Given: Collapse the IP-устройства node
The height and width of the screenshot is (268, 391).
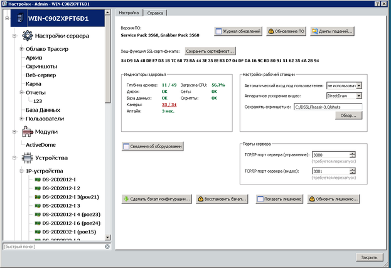Looking at the screenshot, I should (x=22, y=171).
